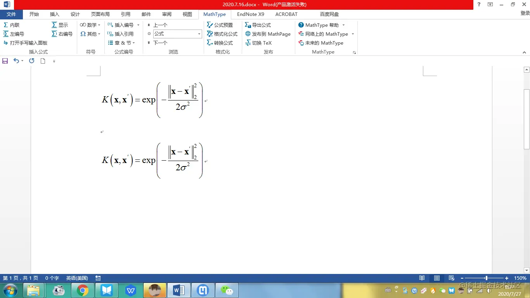The width and height of the screenshot is (530, 298).
Task: Insert an inline equation (内联)
Action: [x=11, y=25]
